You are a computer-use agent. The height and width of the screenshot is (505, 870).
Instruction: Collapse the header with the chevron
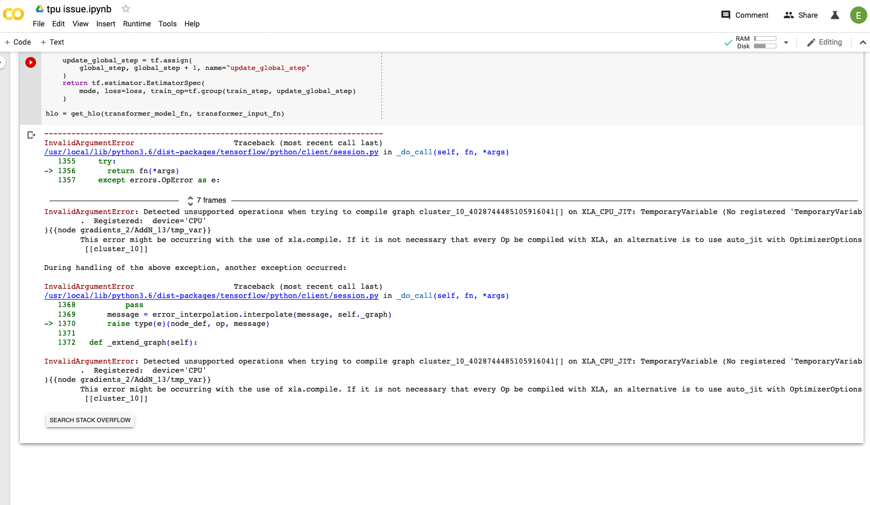863,42
